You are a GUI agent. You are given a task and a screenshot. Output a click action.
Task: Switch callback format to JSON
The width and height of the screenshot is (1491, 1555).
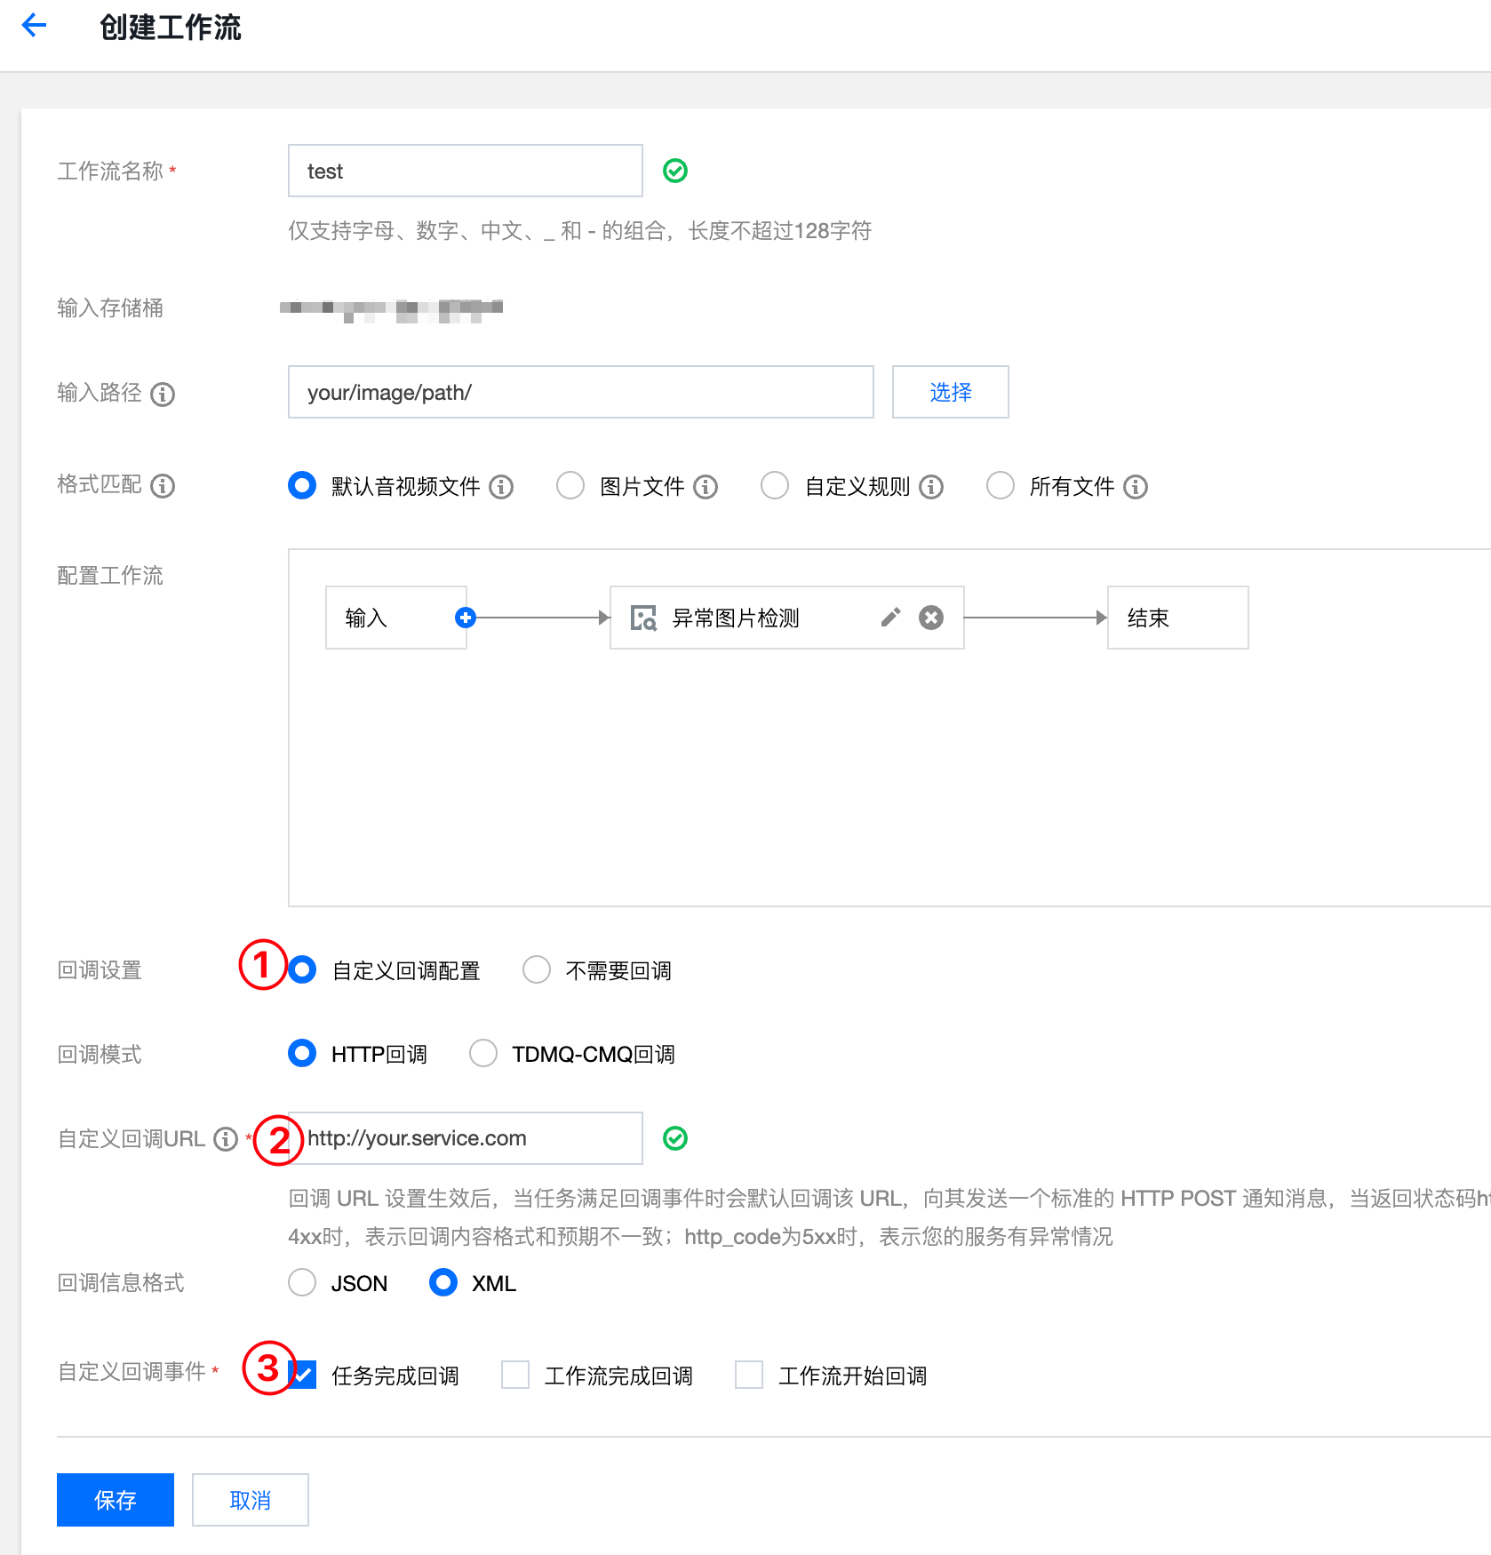click(302, 1282)
